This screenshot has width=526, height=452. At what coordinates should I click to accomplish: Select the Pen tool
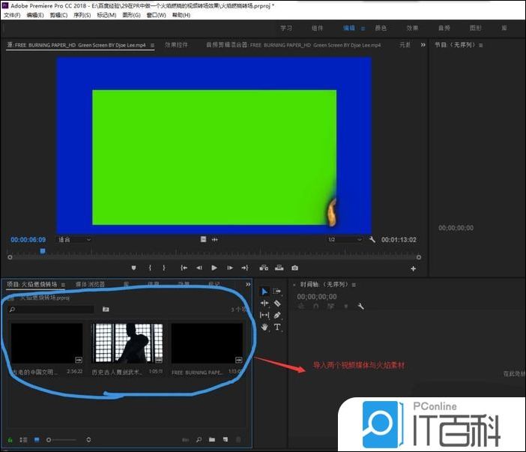click(277, 315)
